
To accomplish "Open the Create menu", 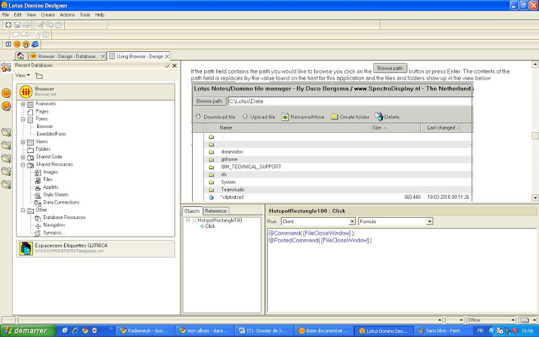I will 48,14.
